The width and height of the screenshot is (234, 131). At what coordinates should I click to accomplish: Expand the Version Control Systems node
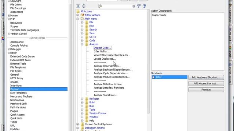point(78,124)
